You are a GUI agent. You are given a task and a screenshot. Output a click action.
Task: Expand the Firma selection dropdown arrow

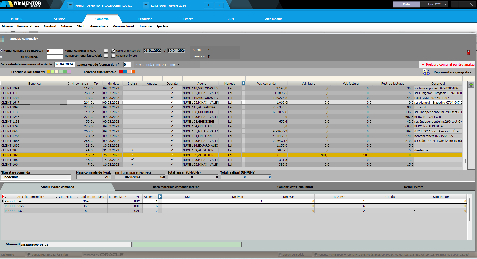click(71, 5)
